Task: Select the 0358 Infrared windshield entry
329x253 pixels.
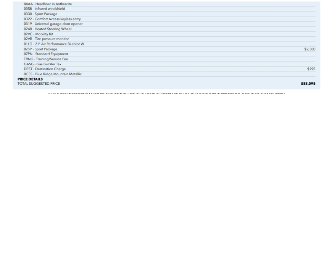Action: [44, 9]
